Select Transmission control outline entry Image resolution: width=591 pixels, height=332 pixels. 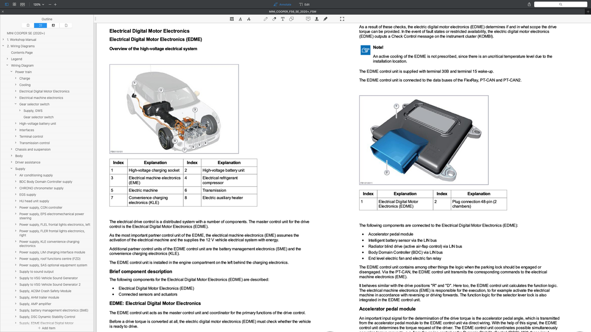[34, 143]
